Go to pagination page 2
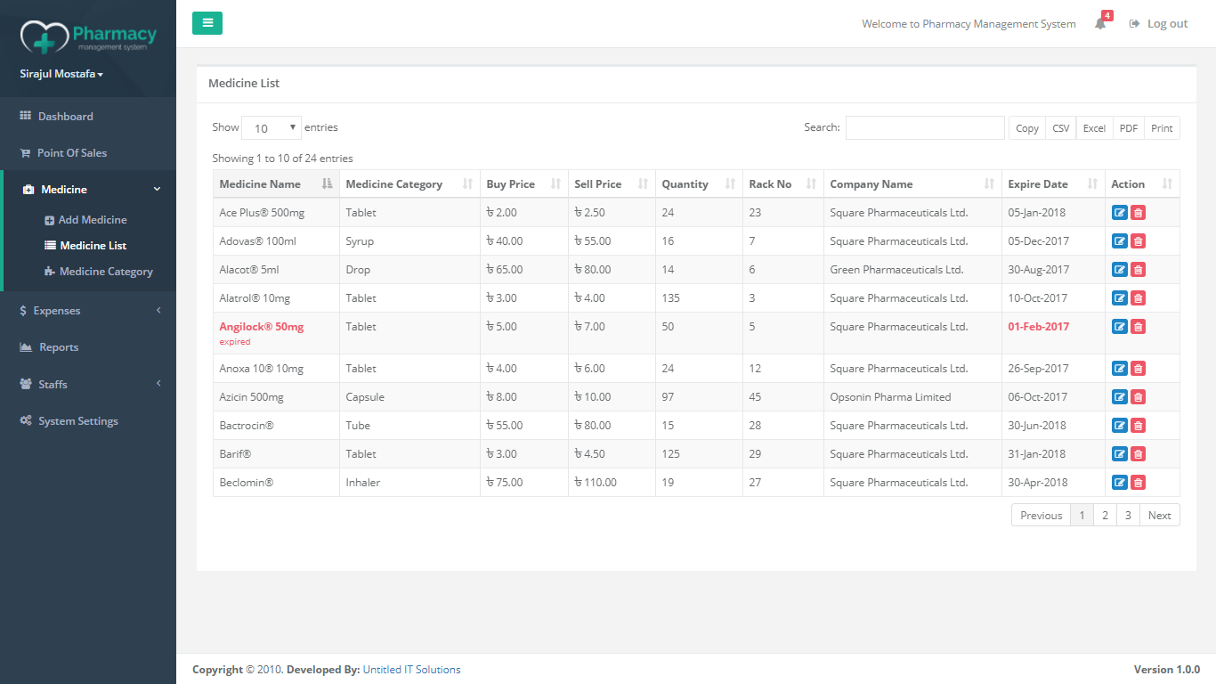This screenshot has height=684, width=1216. 1105,515
